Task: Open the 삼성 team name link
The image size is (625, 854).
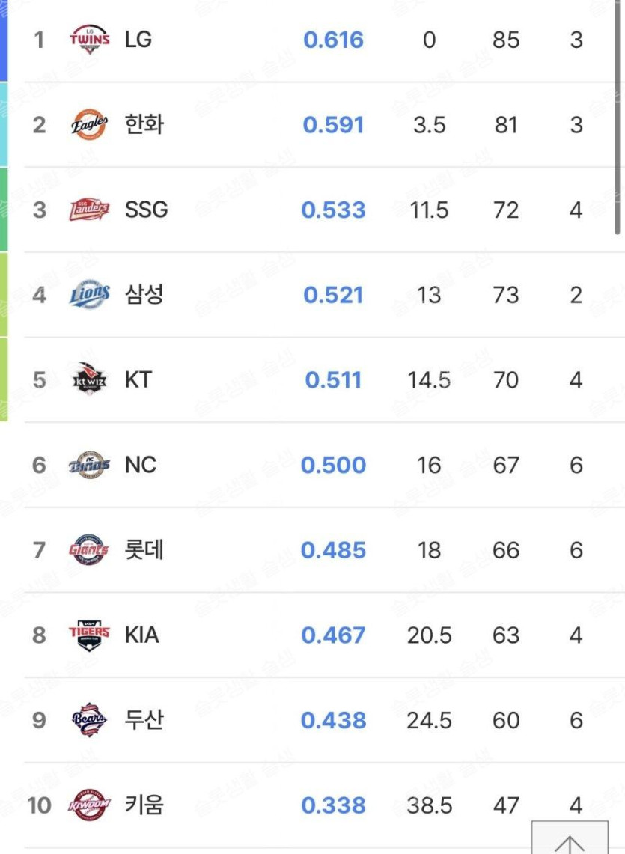Action: [x=144, y=295]
